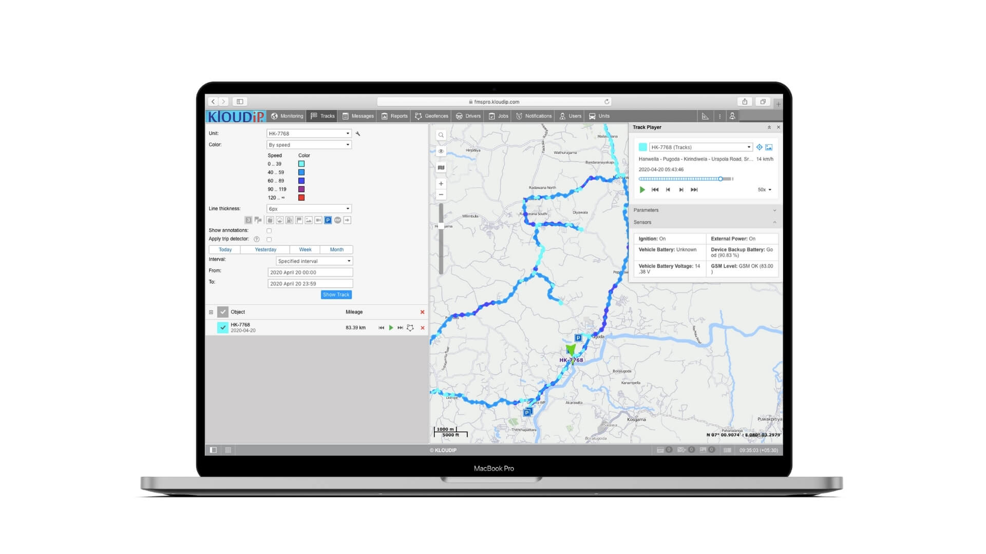
Task: Open the user account icon
Action: click(x=732, y=116)
